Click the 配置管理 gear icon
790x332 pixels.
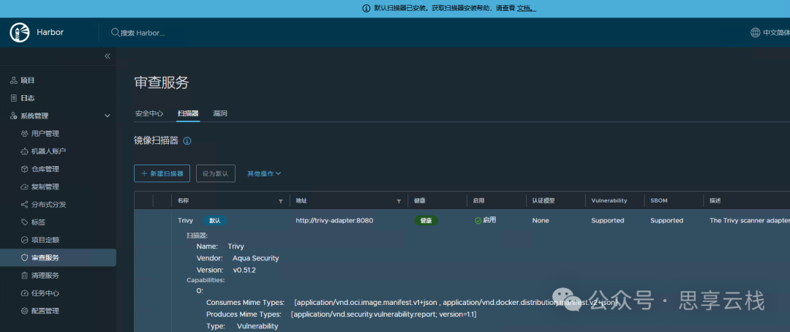pos(25,311)
